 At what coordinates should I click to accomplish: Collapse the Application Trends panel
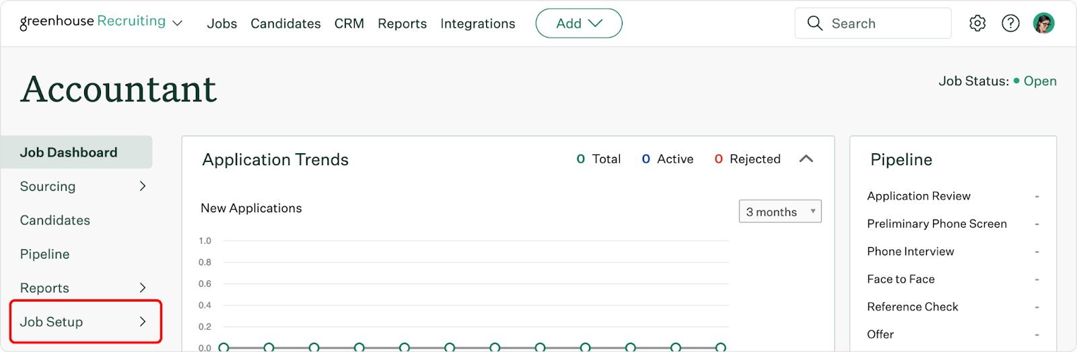806,159
